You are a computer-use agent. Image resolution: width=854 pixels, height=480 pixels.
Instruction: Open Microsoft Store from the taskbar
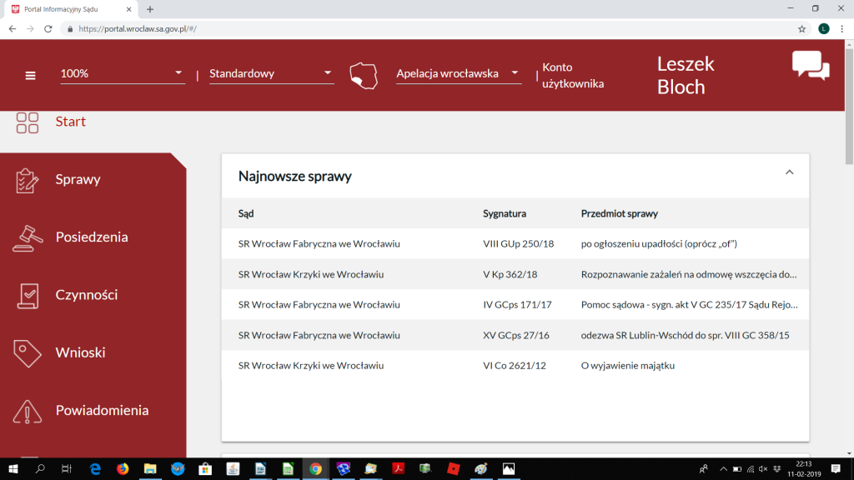click(205, 468)
